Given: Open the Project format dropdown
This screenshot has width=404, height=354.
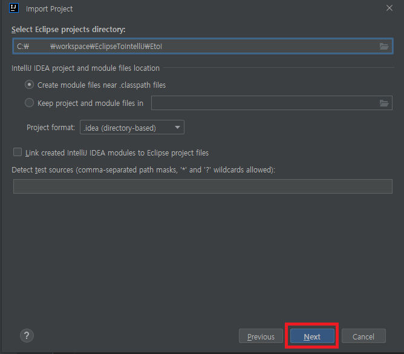Looking at the screenshot, I should [x=132, y=127].
